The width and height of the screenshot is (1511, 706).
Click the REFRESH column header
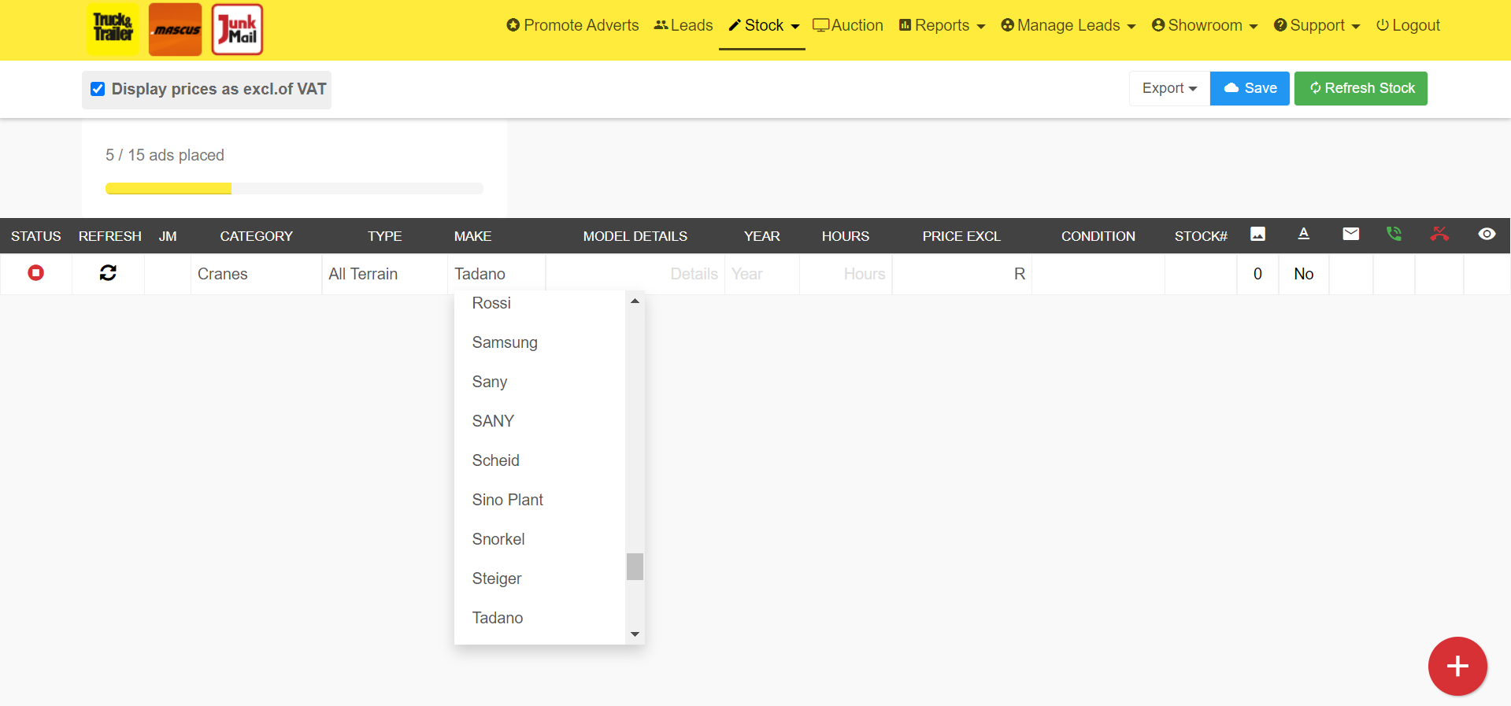(x=110, y=236)
